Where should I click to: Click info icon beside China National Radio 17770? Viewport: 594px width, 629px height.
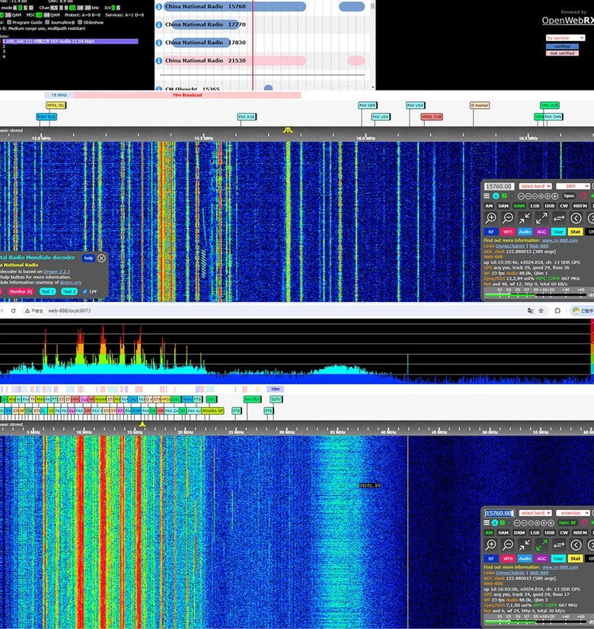click(159, 24)
